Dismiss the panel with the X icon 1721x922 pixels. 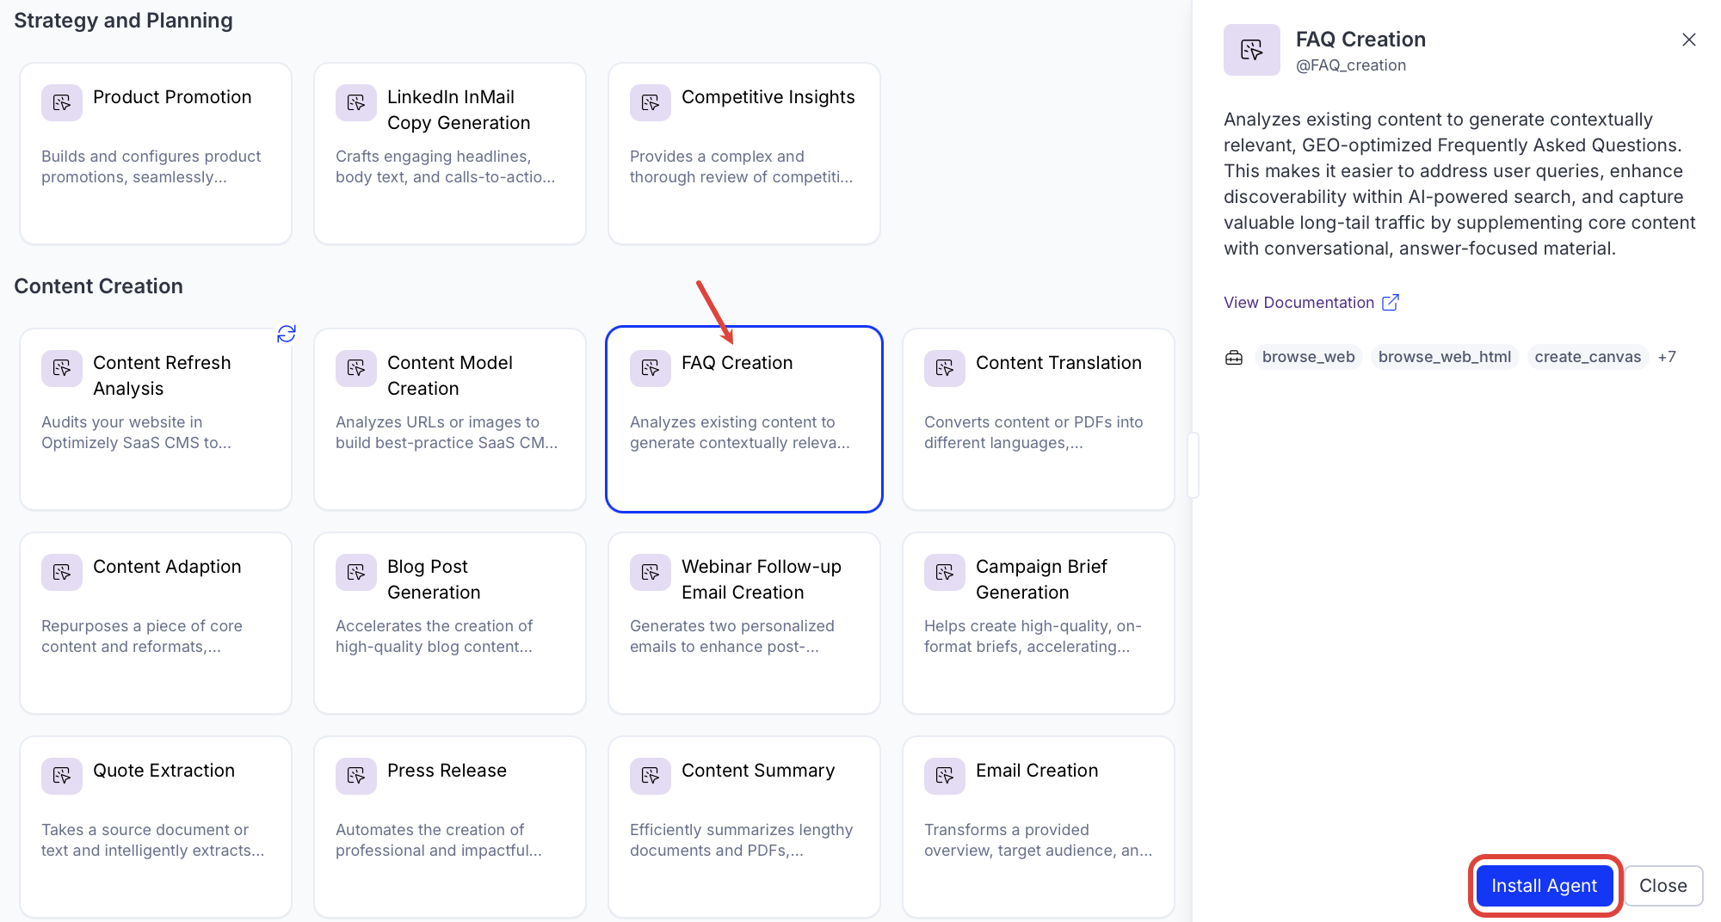coord(1689,40)
